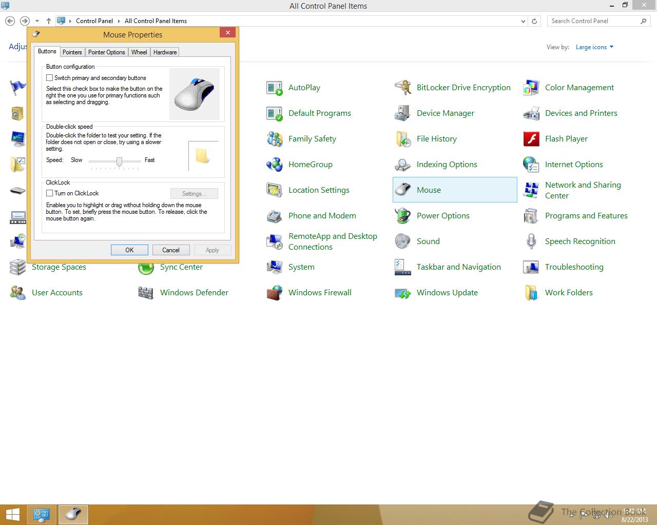Click the Internet Options icon

[x=531, y=165]
